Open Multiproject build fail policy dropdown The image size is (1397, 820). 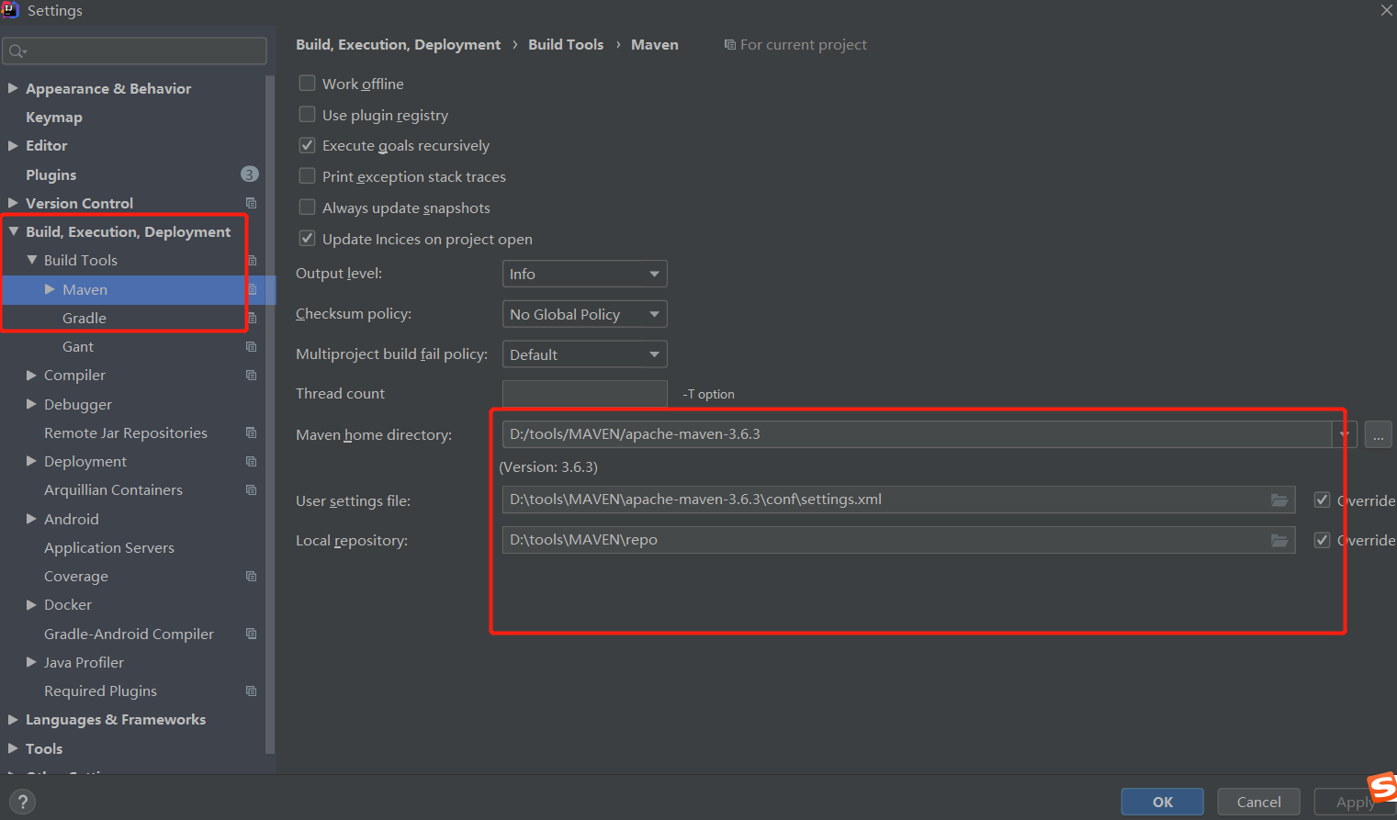pos(584,354)
